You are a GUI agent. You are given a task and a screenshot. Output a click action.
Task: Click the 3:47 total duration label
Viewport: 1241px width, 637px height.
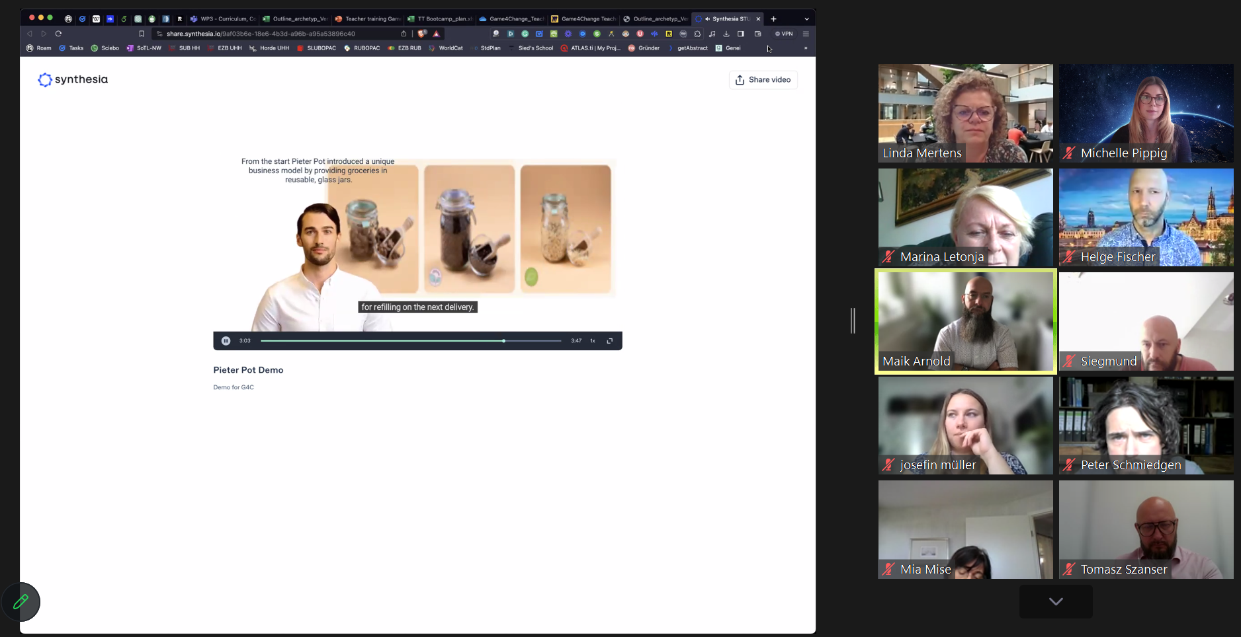click(x=576, y=341)
